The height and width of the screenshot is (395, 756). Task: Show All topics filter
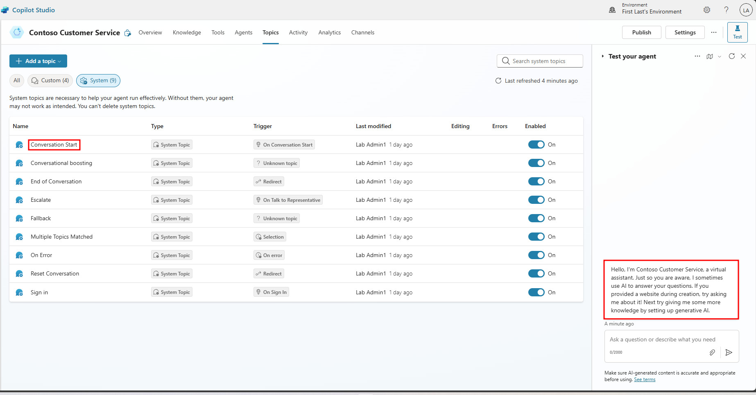pyautogui.click(x=17, y=81)
